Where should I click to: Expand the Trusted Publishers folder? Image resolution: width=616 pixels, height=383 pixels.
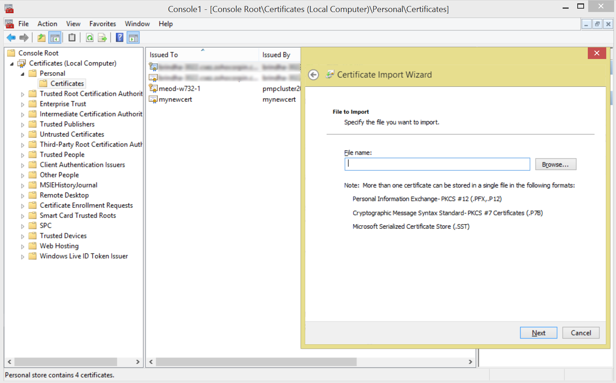click(x=23, y=124)
